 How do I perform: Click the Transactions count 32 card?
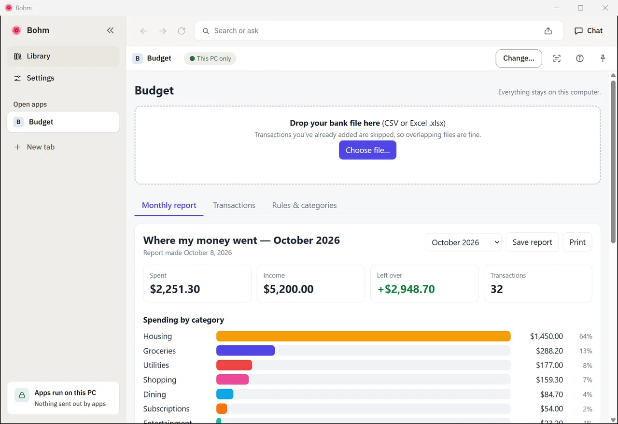pos(538,283)
